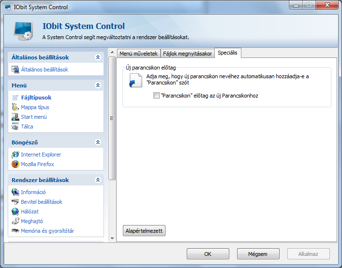Click sidebar scrollbar up arrow

click(112, 52)
